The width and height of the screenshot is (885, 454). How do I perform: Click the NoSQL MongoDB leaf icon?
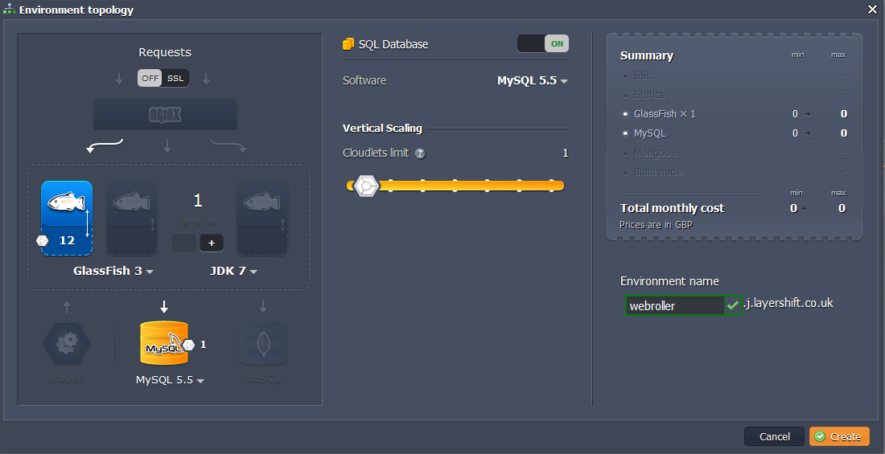pyautogui.click(x=262, y=343)
